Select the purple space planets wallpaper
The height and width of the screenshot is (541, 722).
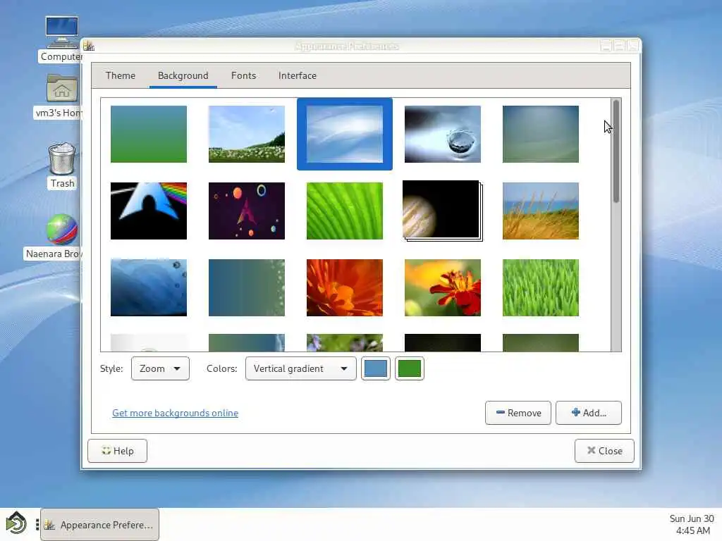point(246,211)
